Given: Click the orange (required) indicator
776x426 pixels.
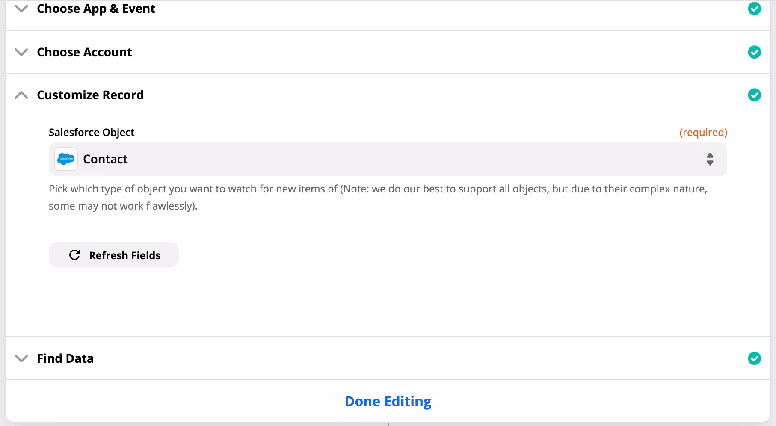Looking at the screenshot, I should [703, 133].
